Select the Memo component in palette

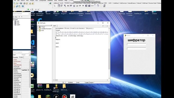(74, 6)
